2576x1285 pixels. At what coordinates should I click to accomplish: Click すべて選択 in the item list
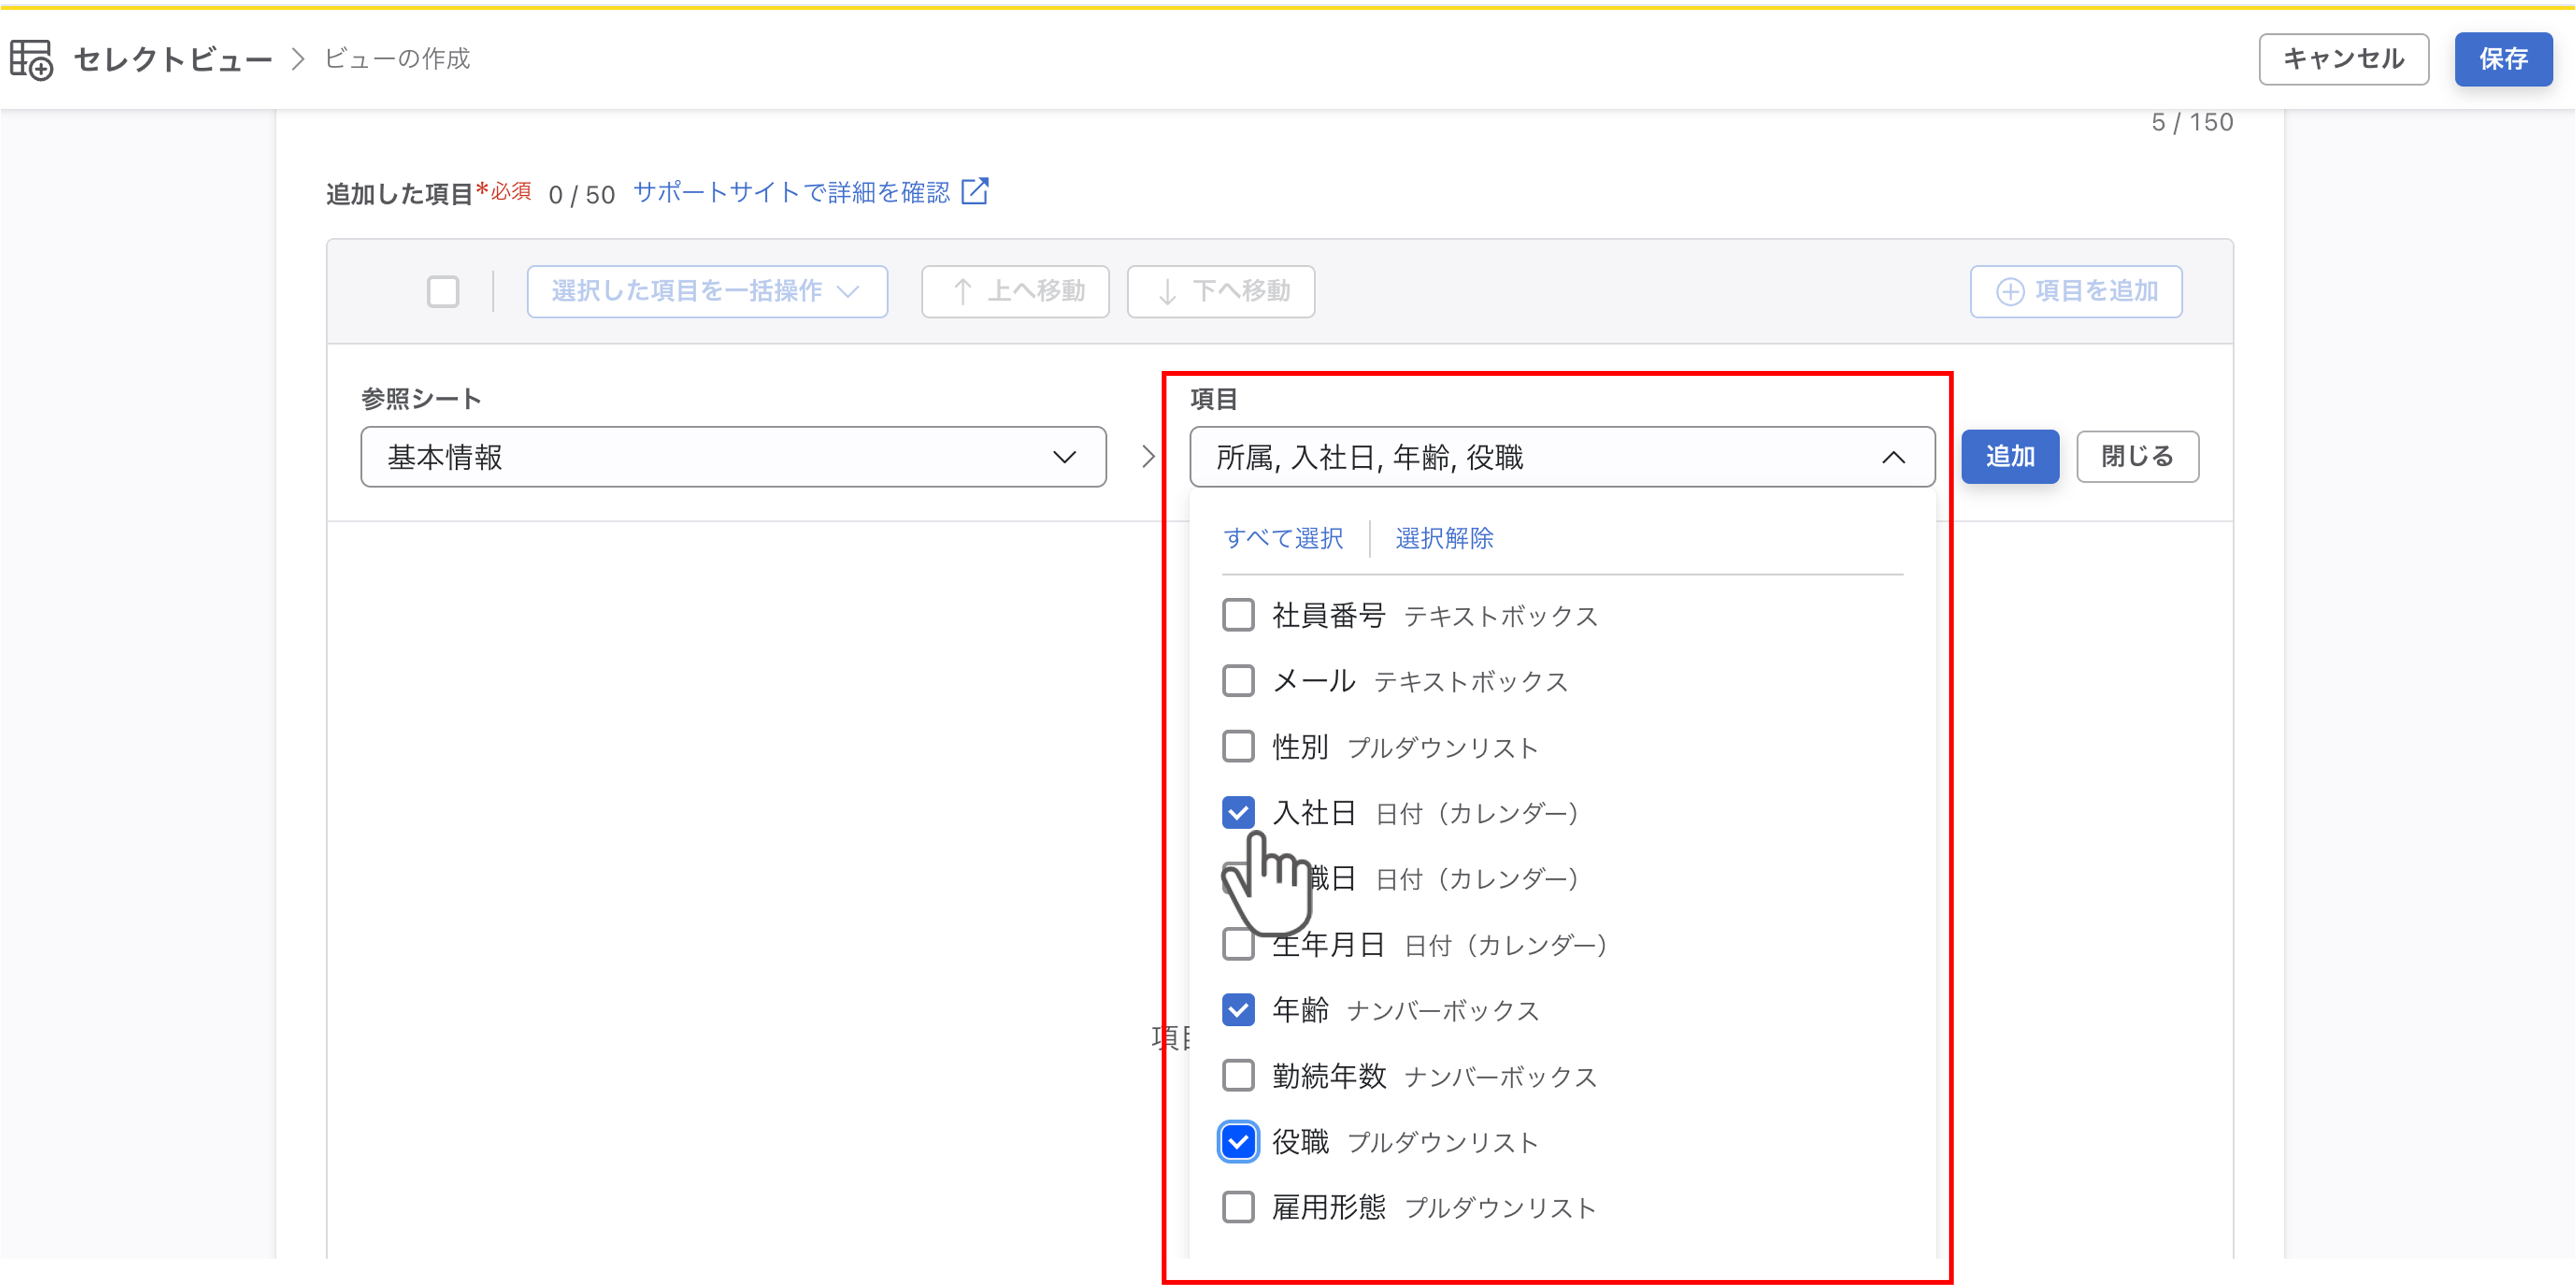click(1283, 538)
